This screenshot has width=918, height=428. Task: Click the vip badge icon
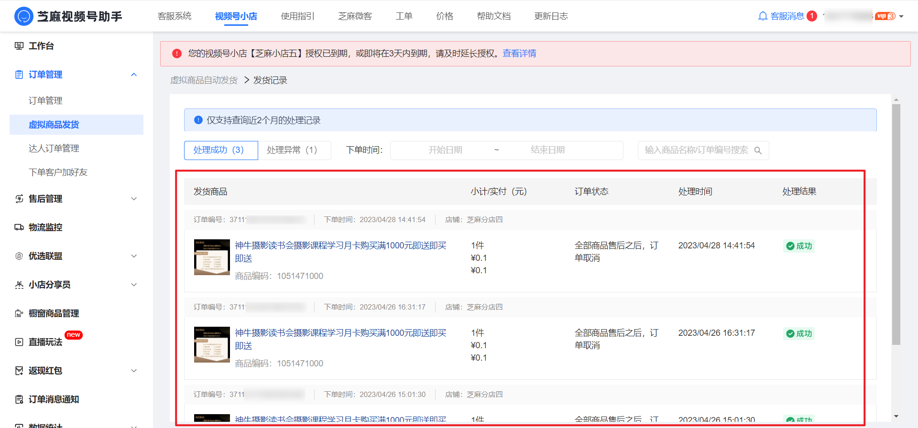click(x=885, y=16)
